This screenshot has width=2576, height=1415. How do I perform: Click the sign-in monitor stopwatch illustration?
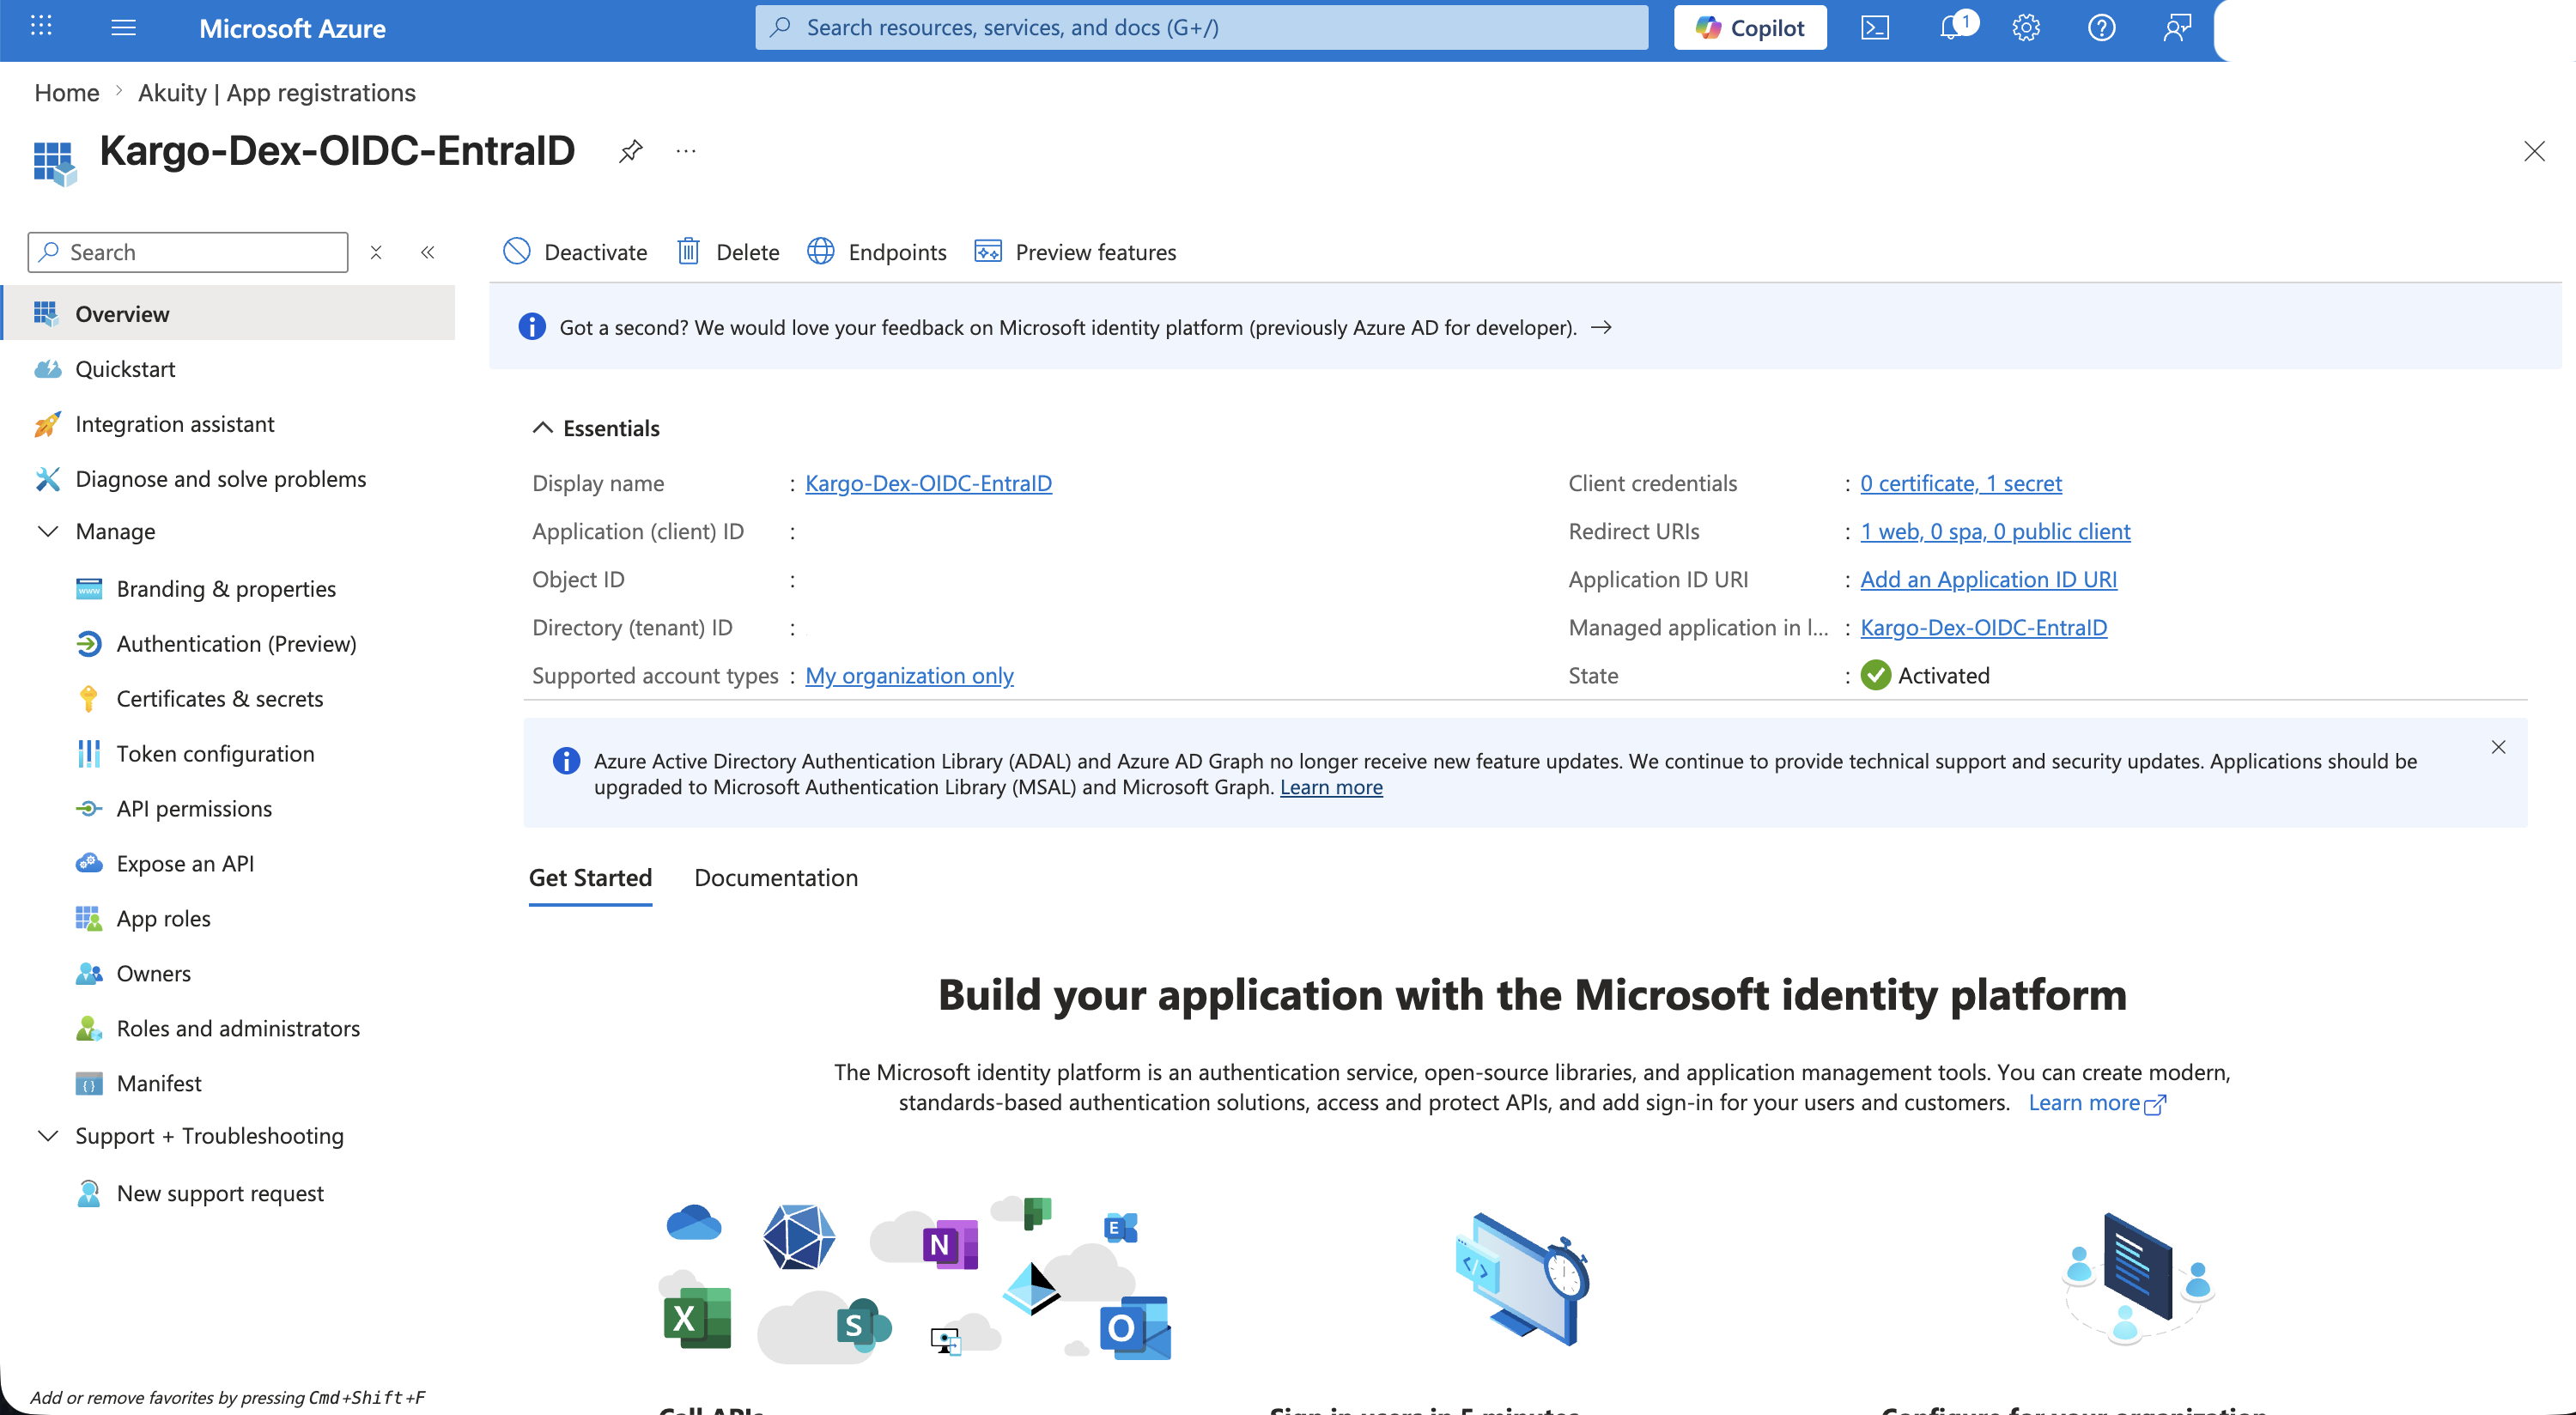1523,1280
